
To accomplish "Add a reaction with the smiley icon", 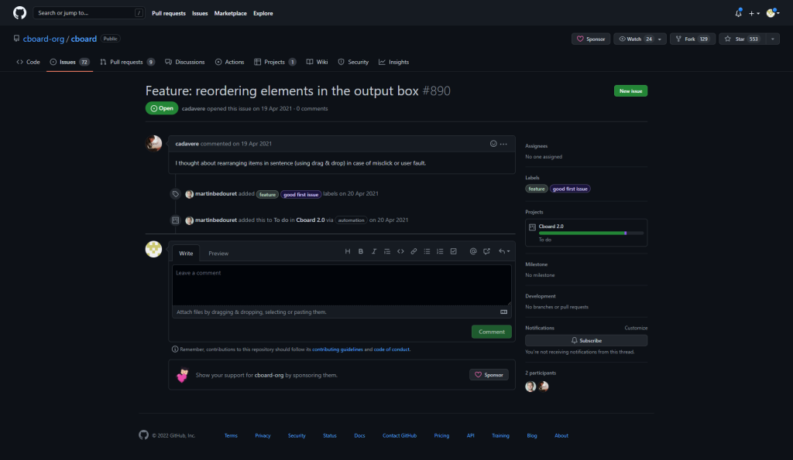I will 493,144.
